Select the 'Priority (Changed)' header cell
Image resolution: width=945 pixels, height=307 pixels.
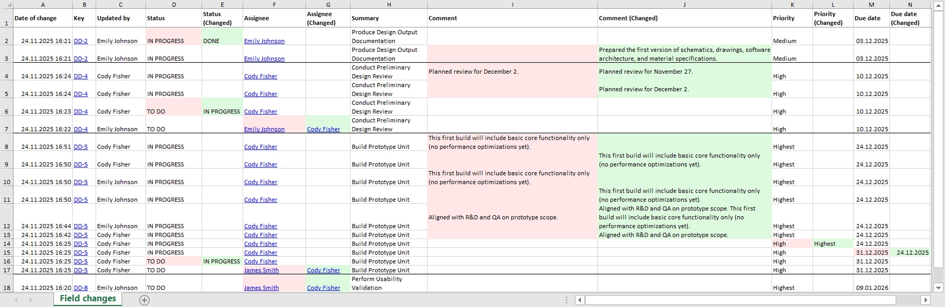click(833, 18)
